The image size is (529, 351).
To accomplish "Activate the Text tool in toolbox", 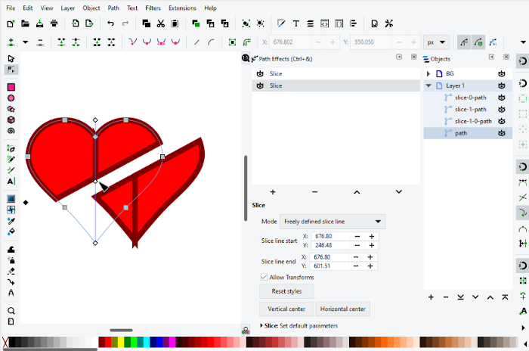I will (11, 182).
